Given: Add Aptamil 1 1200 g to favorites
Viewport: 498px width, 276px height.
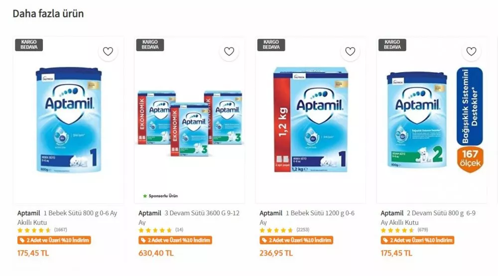Looking at the screenshot, I should click(350, 51).
